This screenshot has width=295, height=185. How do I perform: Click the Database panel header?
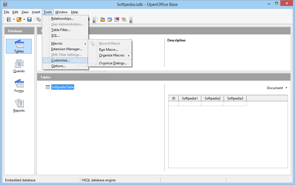19,31
